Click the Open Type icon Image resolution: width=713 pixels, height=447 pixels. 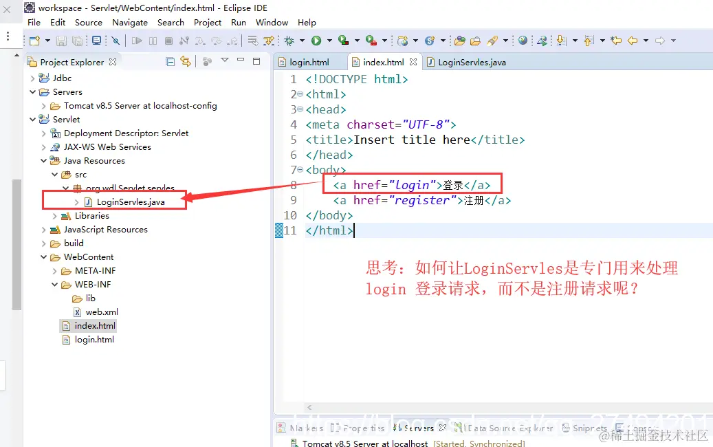pyautogui.click(x=460, y=41)
